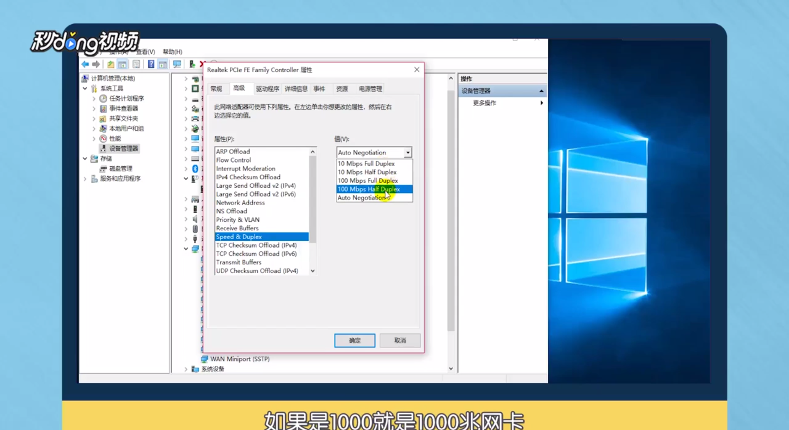Click property list scroll down arrow
Viewport: 789px width, 430px height.
pos(313,271)
